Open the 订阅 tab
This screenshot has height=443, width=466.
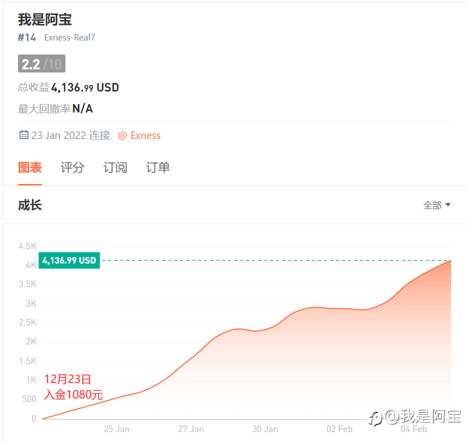(x=115, y=167)
